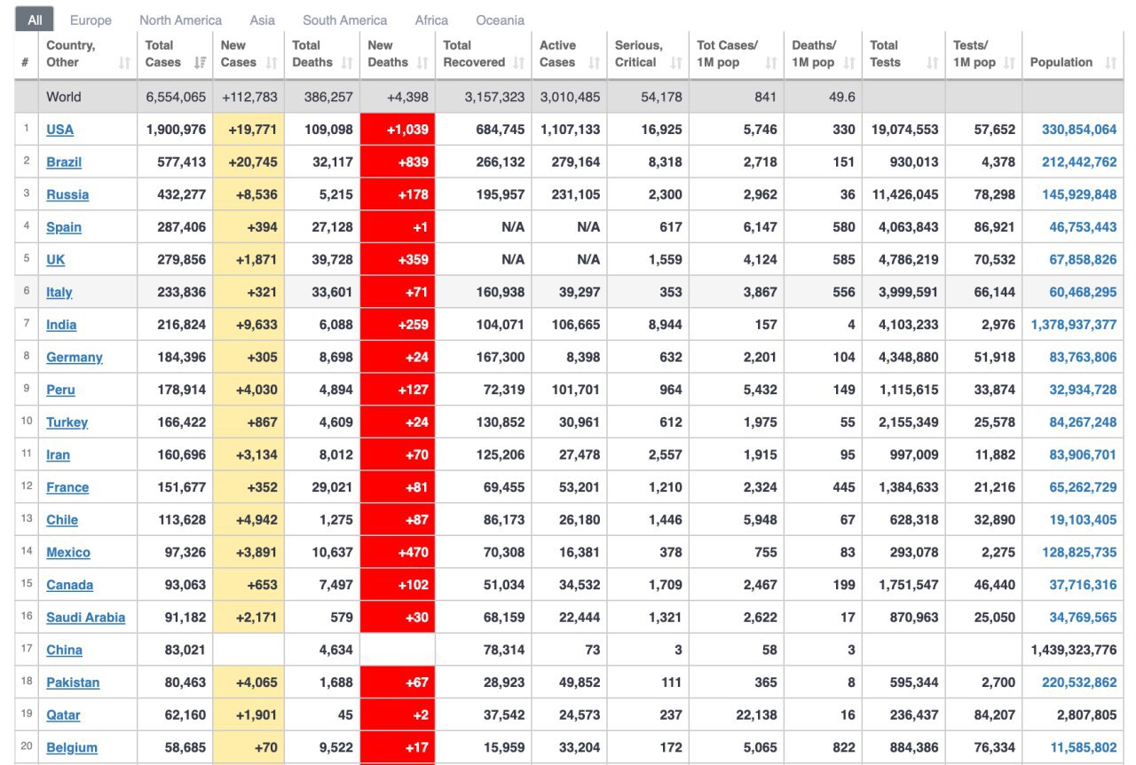The image size is (1136, 765).
Task: Open the Peru country link
Action: click(x=60, y=390)
